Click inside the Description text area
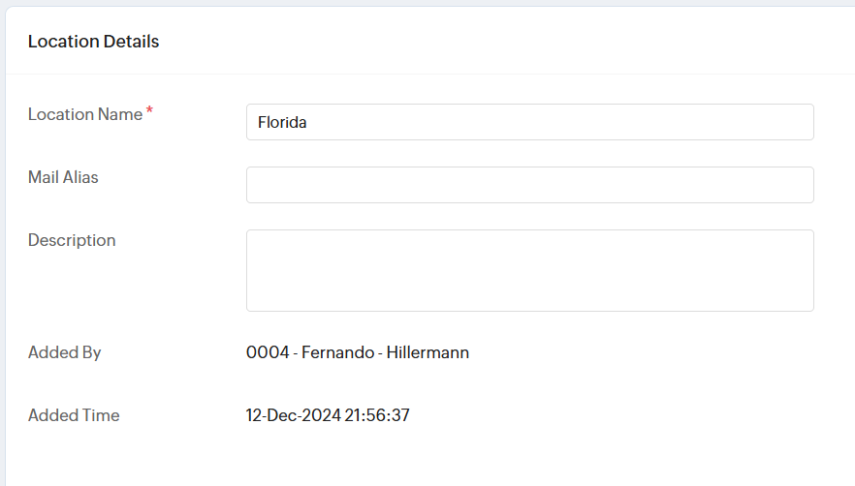The image size is (855, 486). (x=529, y=270)
